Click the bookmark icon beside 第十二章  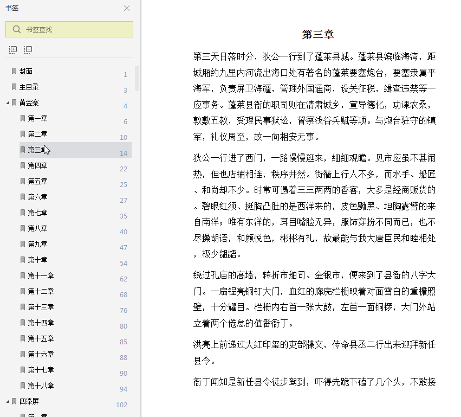click(x=23, y=291)
